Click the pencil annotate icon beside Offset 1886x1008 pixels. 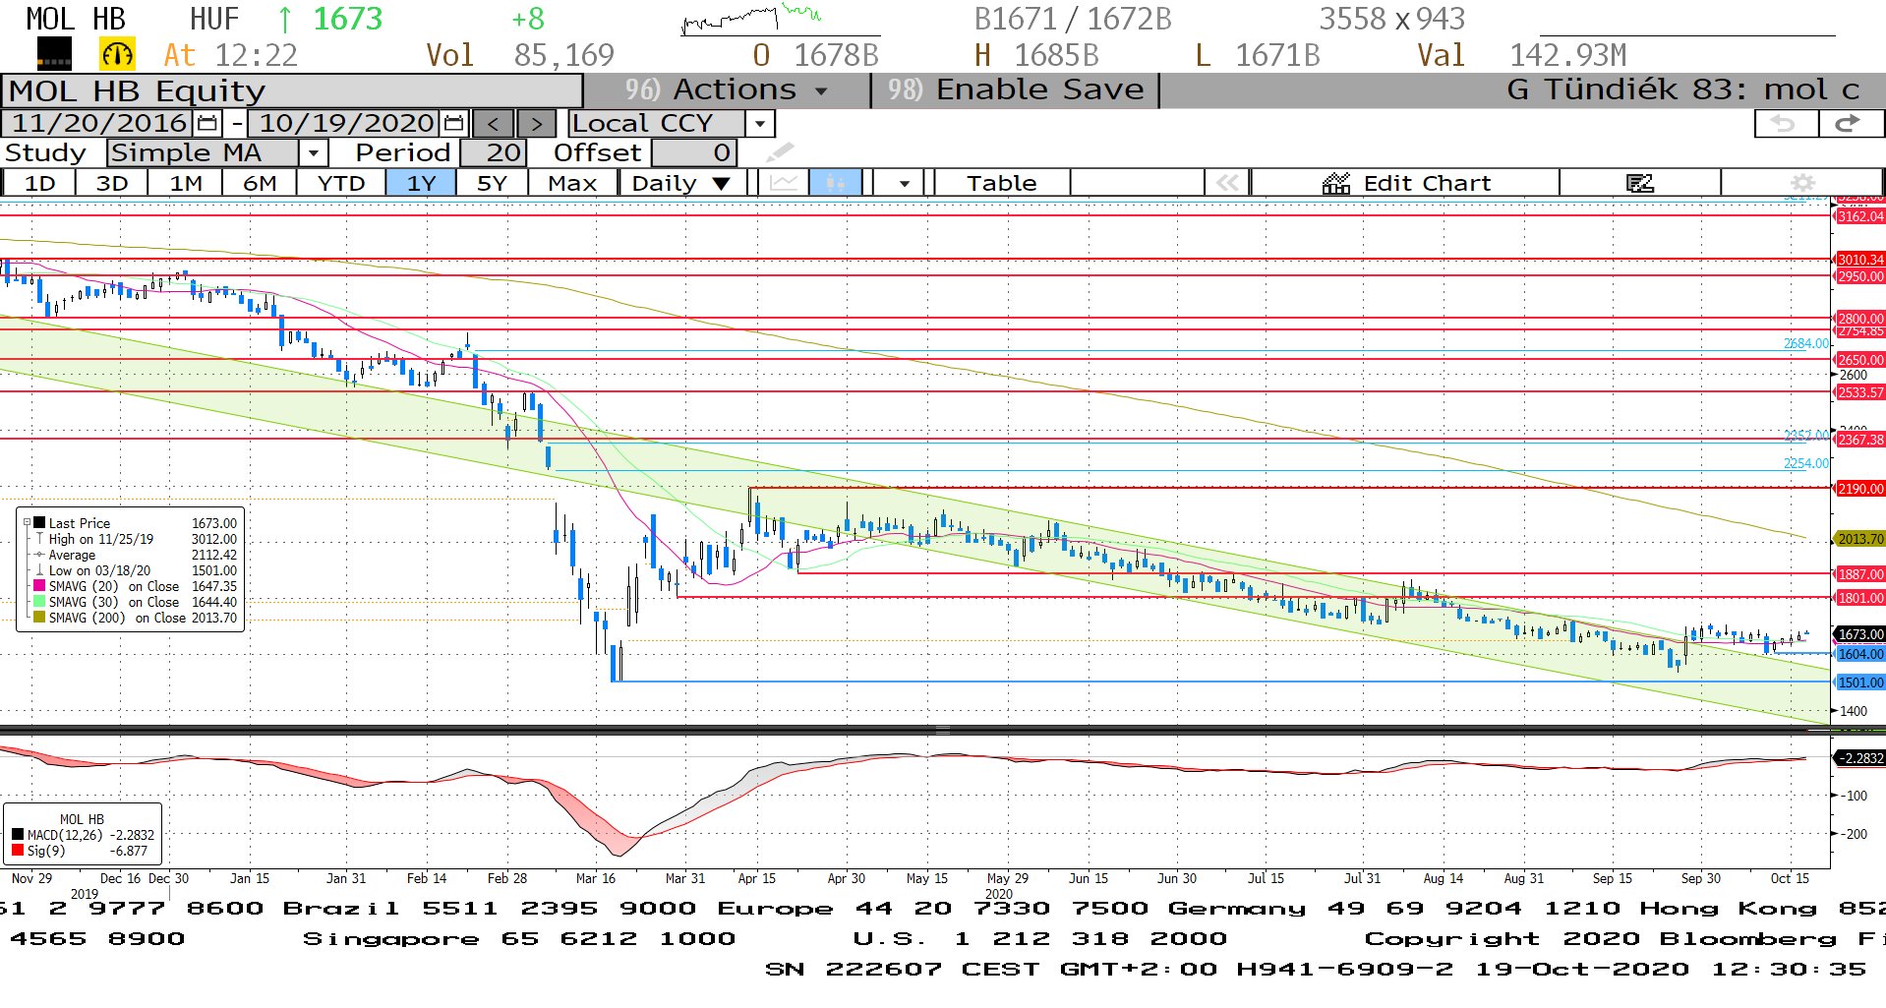[x=780, y=152]
